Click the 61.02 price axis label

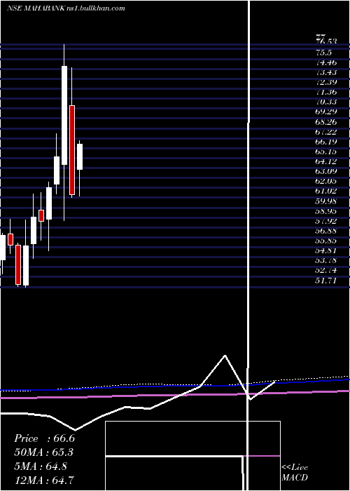[x=326, y=191]
